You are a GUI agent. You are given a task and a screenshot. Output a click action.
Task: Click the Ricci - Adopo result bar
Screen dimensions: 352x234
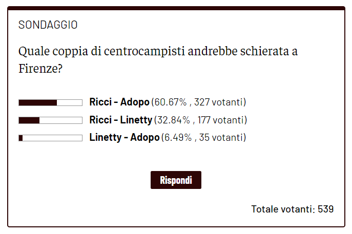(x=50, y=102)
